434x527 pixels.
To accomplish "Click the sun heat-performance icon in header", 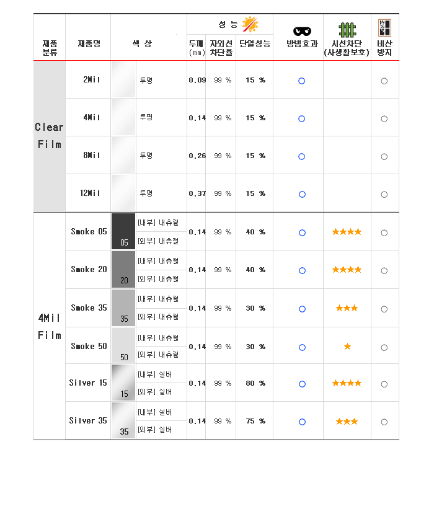I will (250, 25).
